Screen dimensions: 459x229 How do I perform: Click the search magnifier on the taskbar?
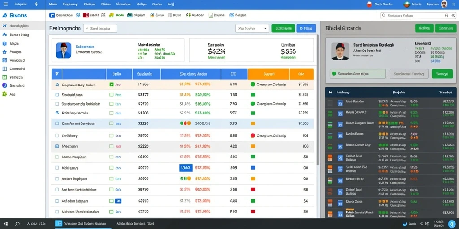[17, 224]
